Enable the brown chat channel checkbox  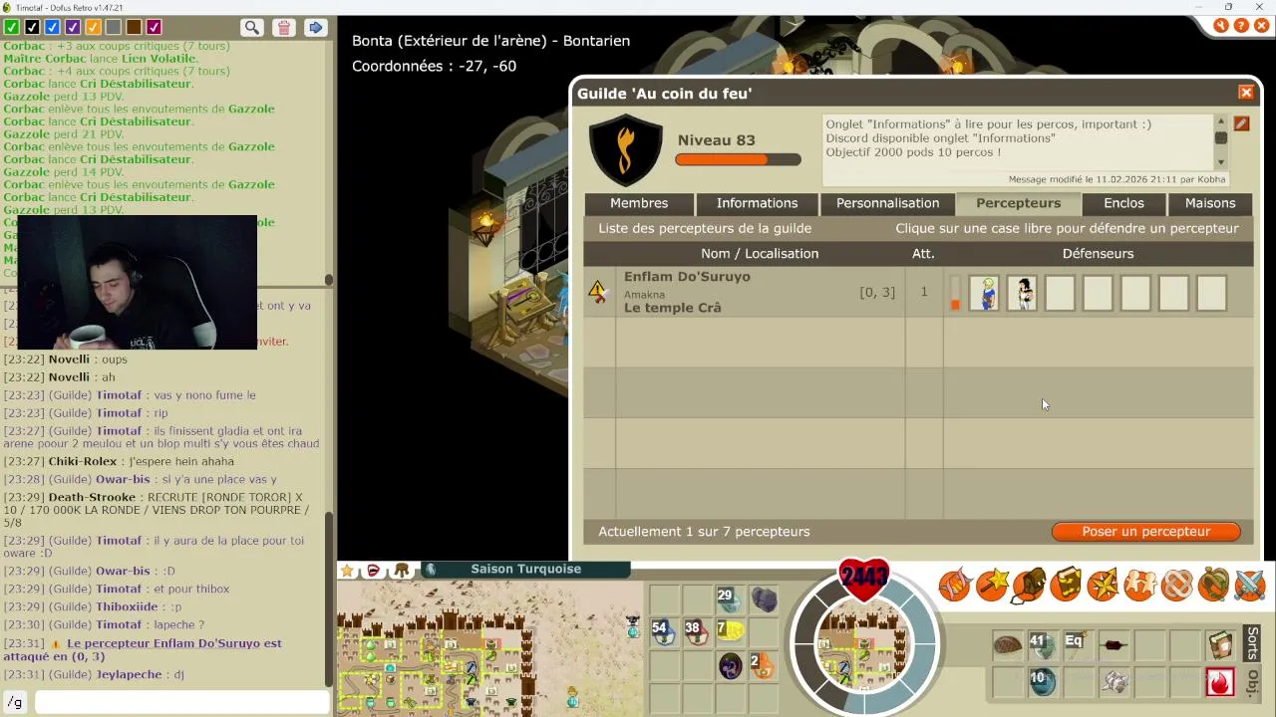pyautogui.click(x=134, y=27)
